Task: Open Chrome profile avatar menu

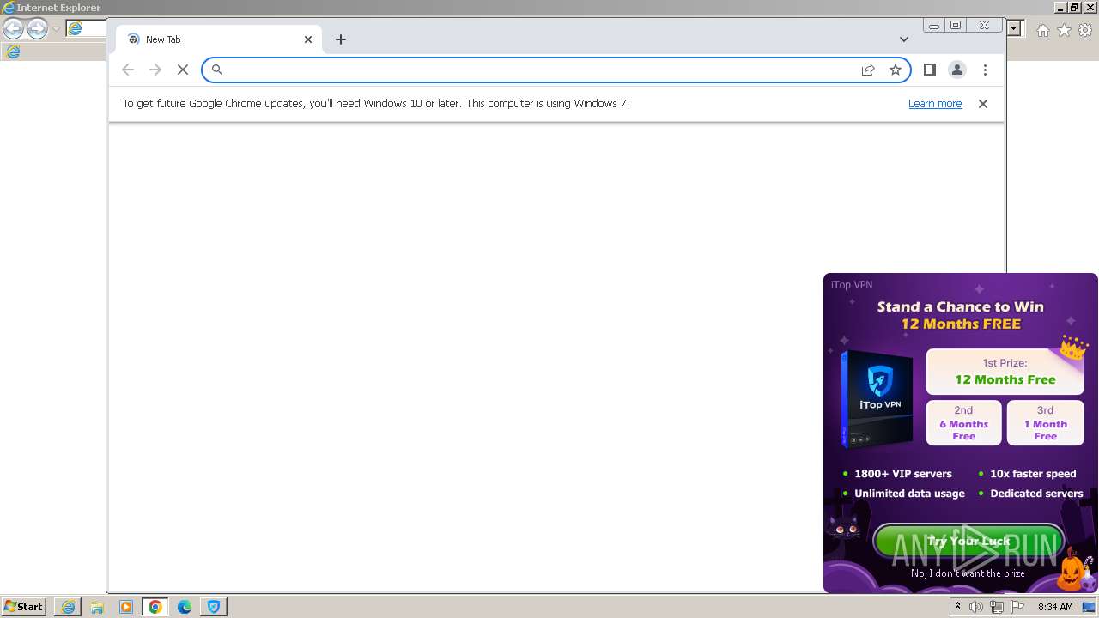Action: [957, 70]
